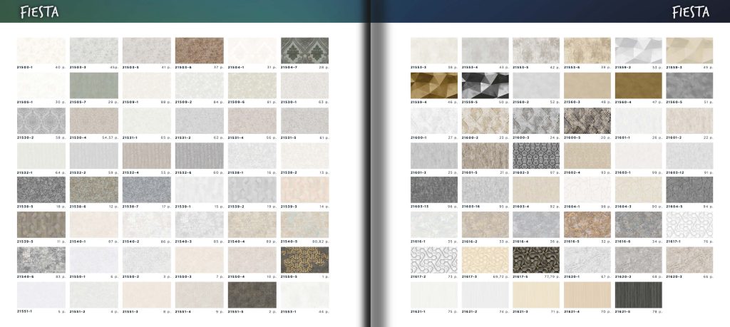Select wallpaper sample 21532-4
This screenshot has width=730, height=327.
pos(146,155)
